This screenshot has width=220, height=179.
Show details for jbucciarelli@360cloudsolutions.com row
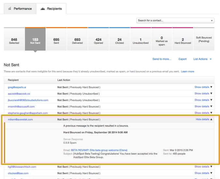click(x=203, y=100)
